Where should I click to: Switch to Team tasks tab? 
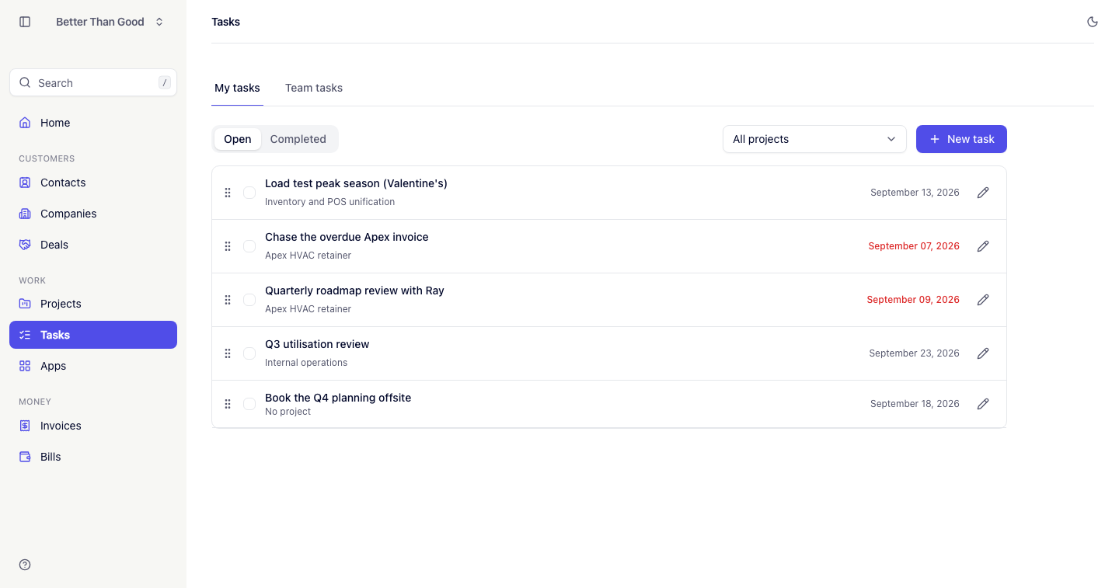314,88
